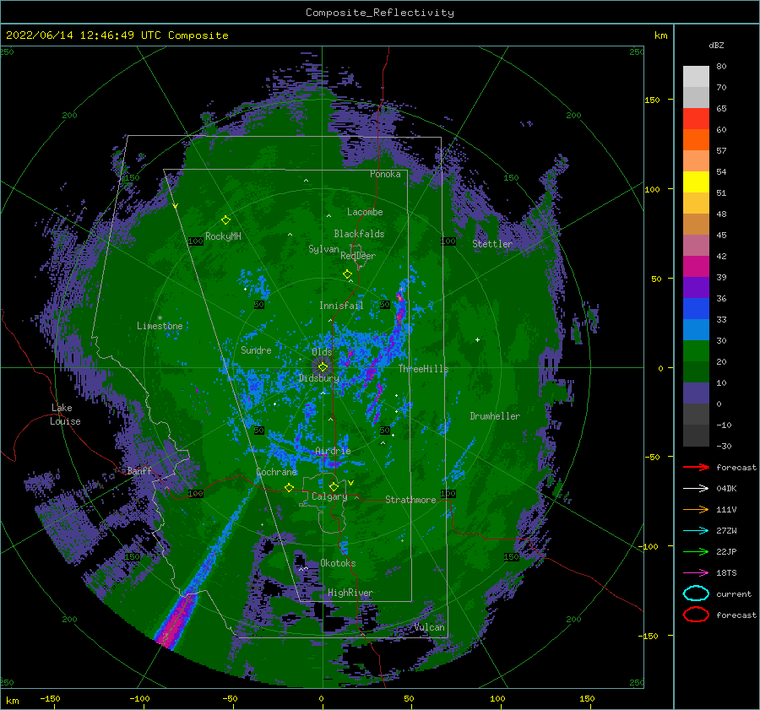Viewport: 760px width, 710px height.
Task: Click the yellow diamond marker above RockyMH
Action: (225, 220)
